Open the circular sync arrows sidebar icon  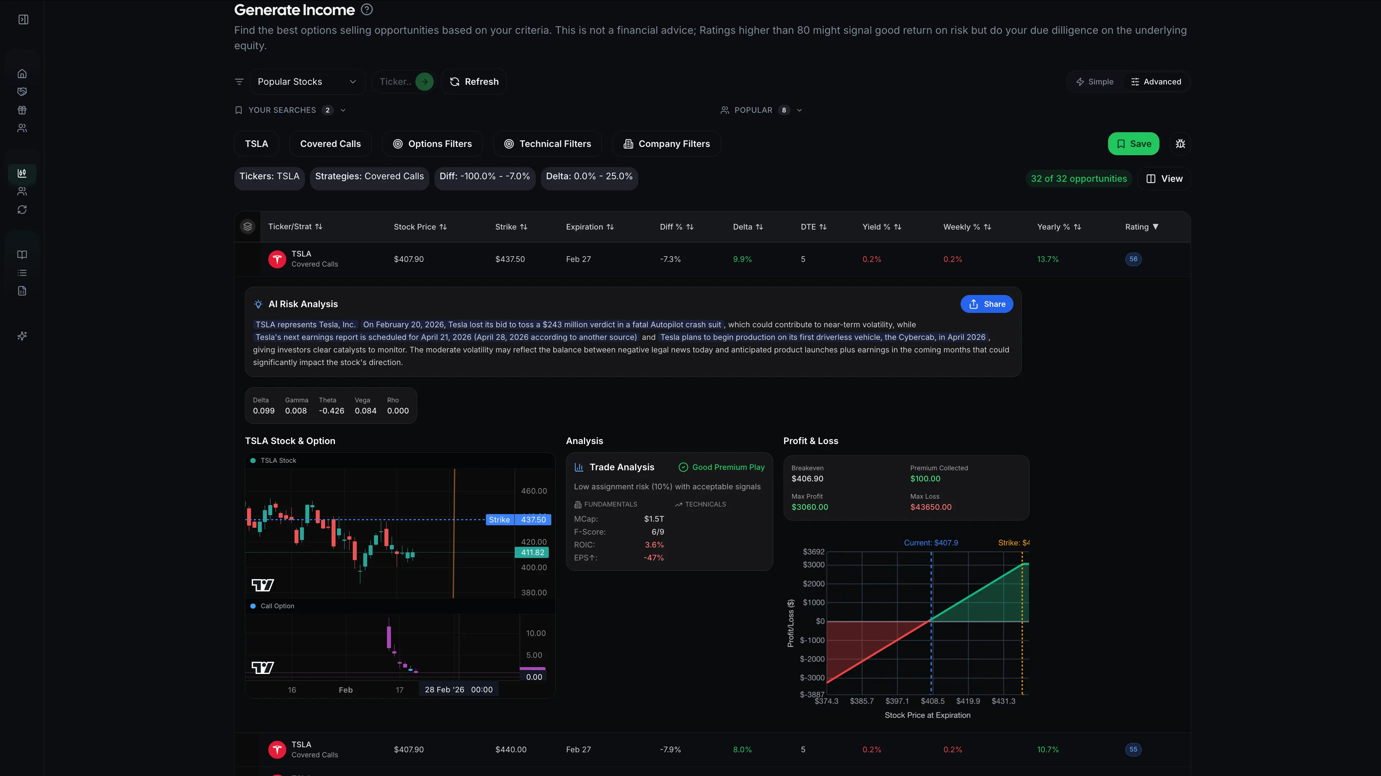point(22,209)
